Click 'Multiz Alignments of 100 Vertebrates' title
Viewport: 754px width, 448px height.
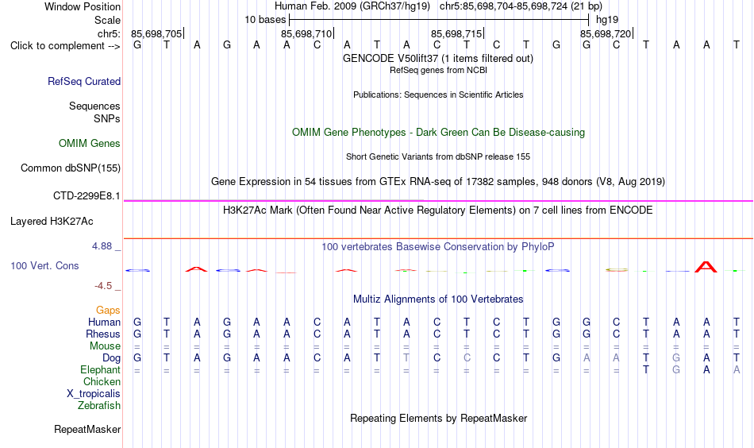[x=438, y=299]
